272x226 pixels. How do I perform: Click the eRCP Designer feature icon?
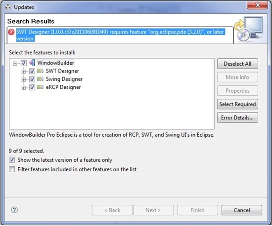point(40,87)
